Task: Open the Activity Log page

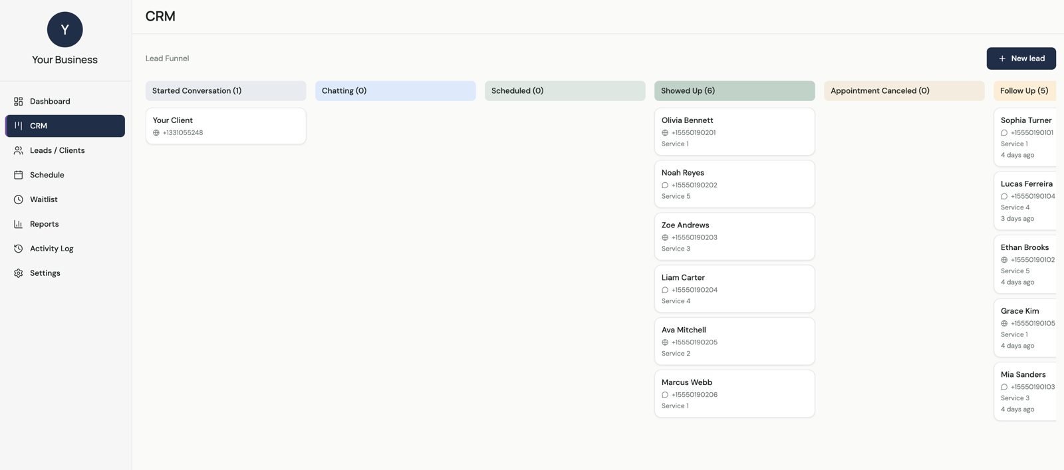Action: coord(65,249)
